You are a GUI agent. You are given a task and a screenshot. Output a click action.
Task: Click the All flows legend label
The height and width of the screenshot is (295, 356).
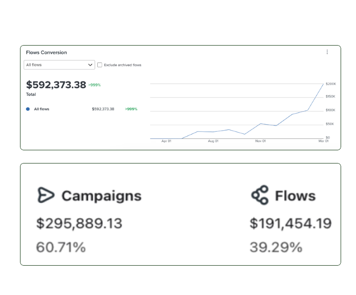click(x=41, y=109)
